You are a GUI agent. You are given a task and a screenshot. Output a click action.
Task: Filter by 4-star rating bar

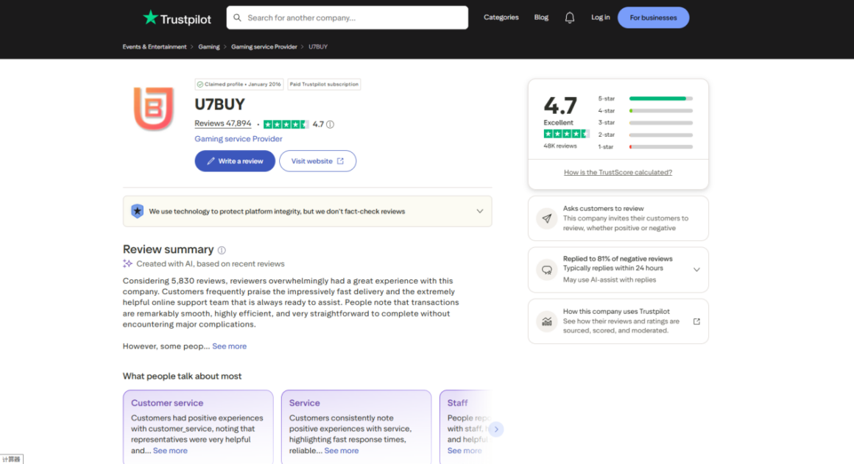tap(646, 110)
